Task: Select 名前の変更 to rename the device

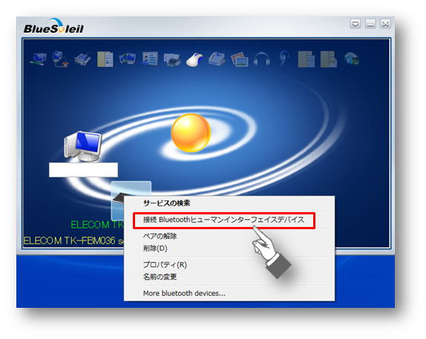Action: (x=160, y=277)
